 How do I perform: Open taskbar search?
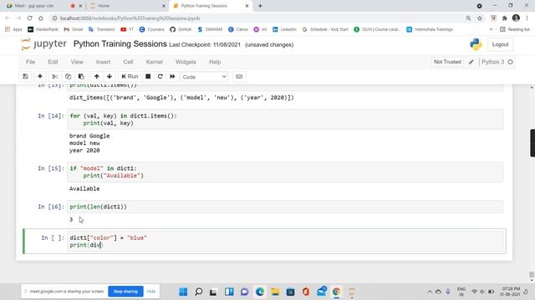[x=199, y=292]
